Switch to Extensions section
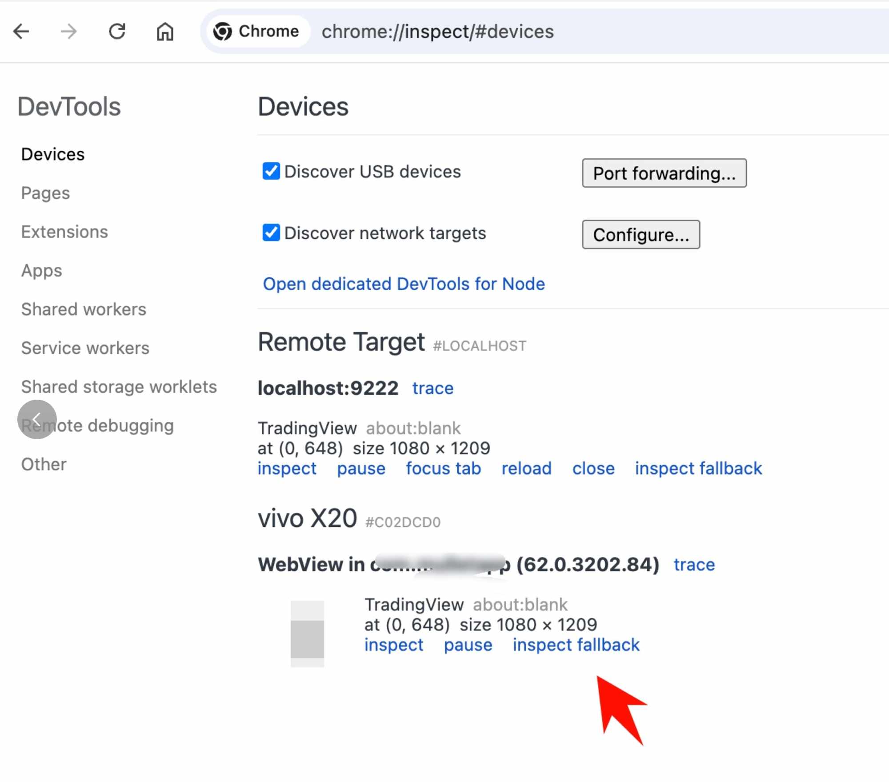889x782 pixels. tap(64, 232)
